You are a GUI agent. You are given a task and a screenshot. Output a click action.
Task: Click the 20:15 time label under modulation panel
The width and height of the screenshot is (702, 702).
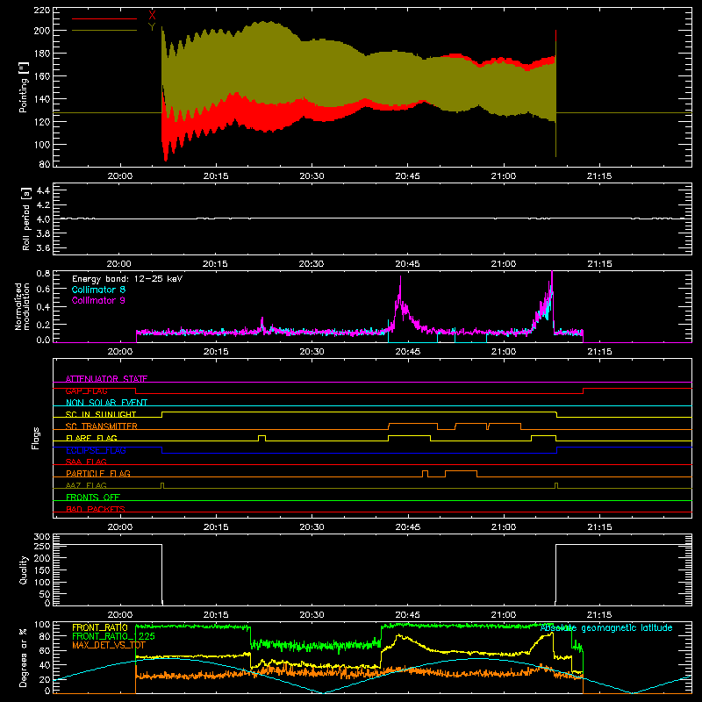point(216,352)
